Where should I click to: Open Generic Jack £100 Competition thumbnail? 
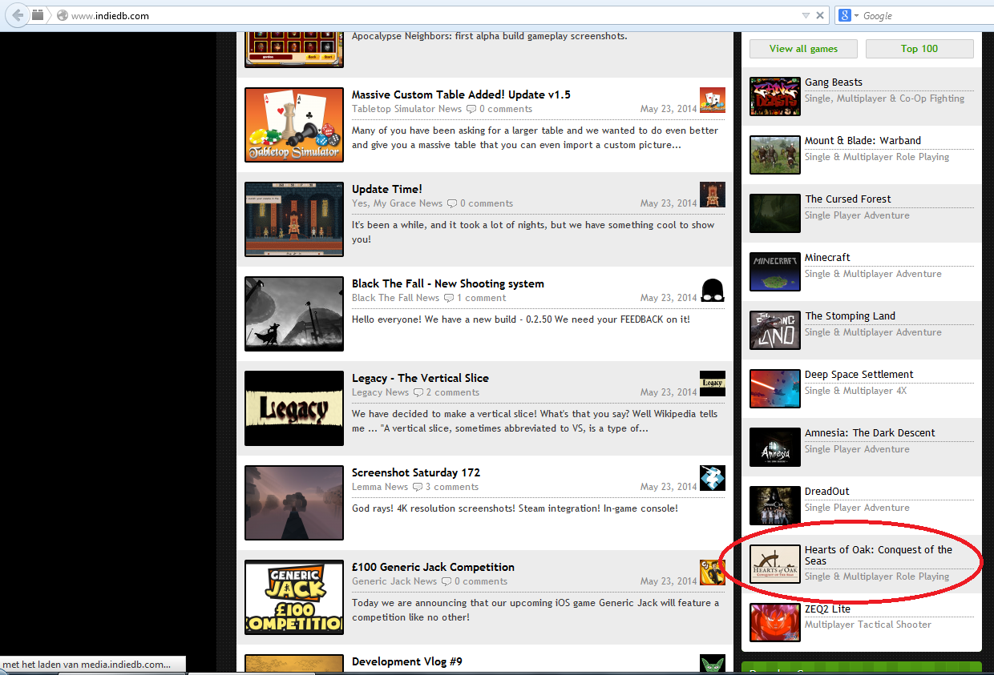pos(294,597)
